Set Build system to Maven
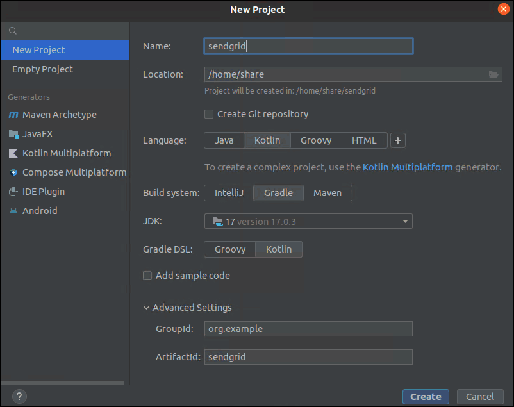The height and width of the screenshot is (407, 514). click(327, 193)
